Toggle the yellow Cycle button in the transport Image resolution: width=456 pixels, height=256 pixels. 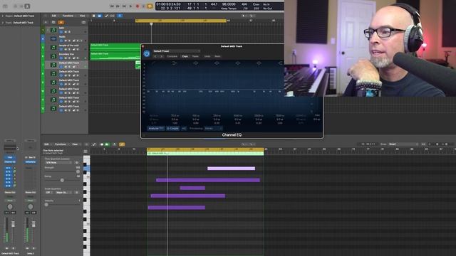pyautogui.click(x=150, y=6)
